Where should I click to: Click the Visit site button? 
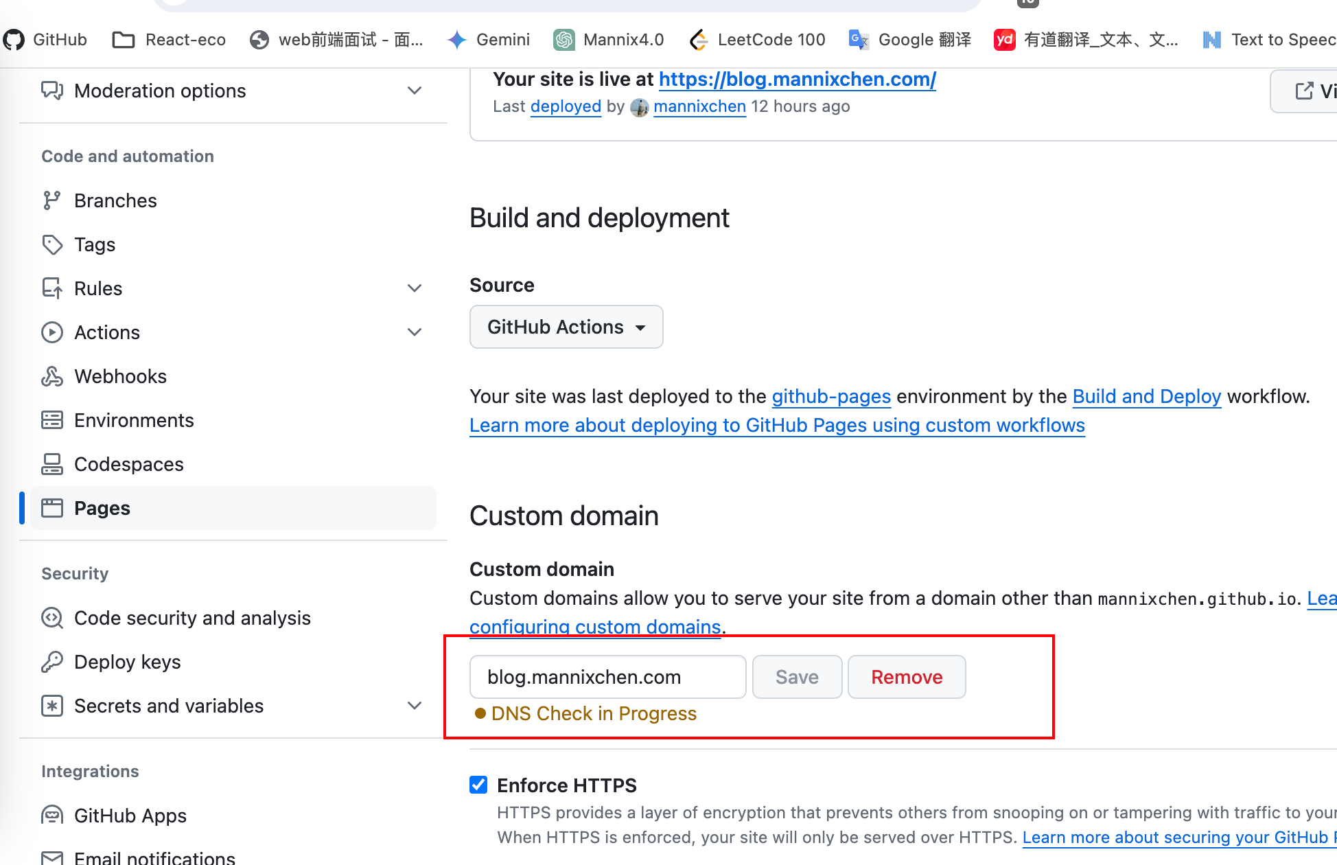[1304, 91]
